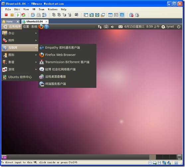Image resolution: width=185 pixels, height=167 pixels.
Task: Expand the 附件 Accessories submenu
Action: [20, 41]
